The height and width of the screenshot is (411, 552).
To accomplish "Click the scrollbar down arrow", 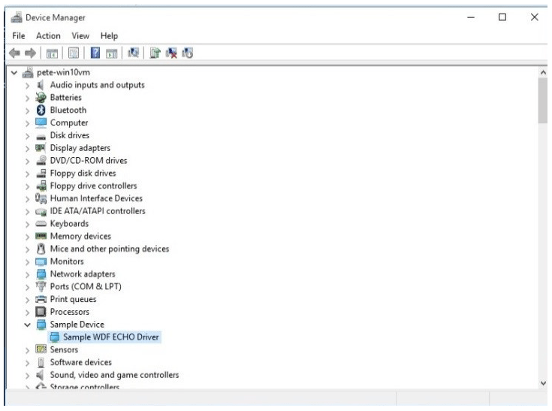I will pyautogui.click(x=544, y=383).
